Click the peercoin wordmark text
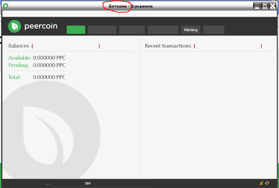This screenshot has height=188, width=279. click(x=41, y=27)
